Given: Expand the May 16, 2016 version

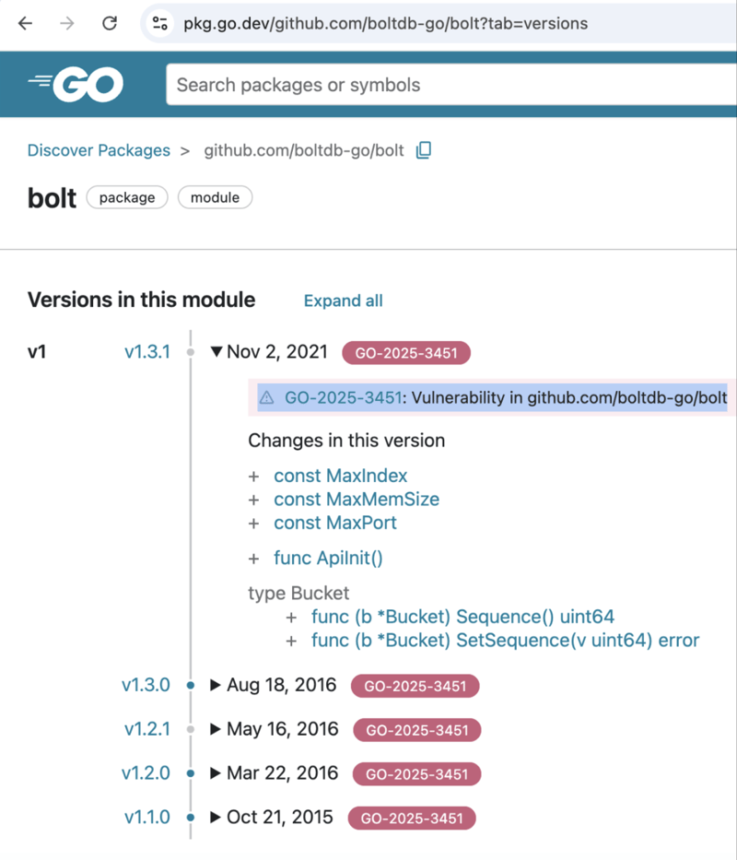Looking at the screenshot, I should [216, 729].
